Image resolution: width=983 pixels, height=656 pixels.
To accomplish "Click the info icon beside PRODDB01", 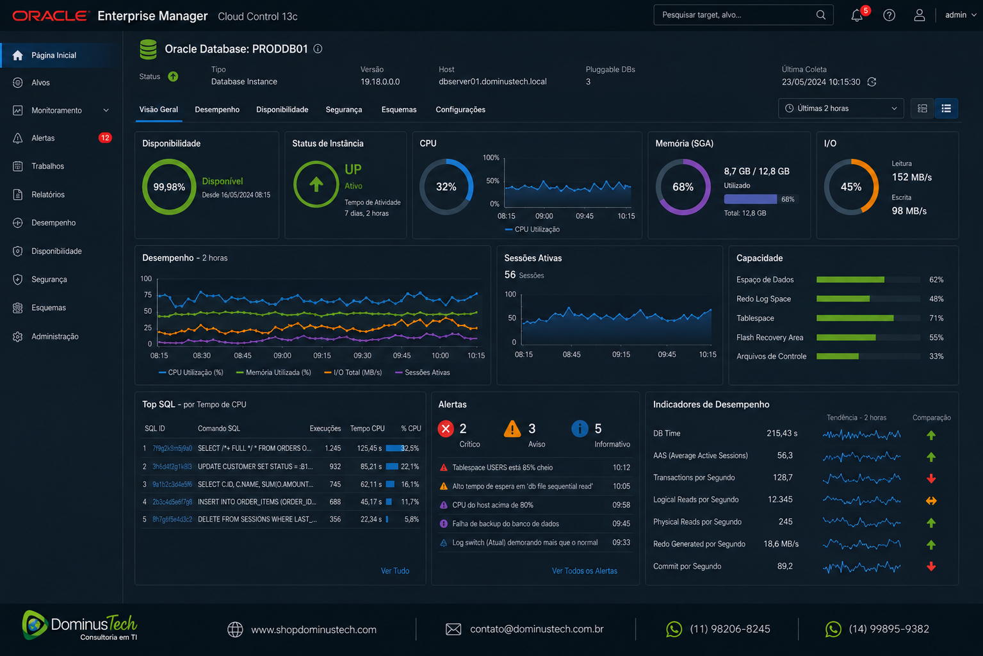I will (x=318, y=49).
